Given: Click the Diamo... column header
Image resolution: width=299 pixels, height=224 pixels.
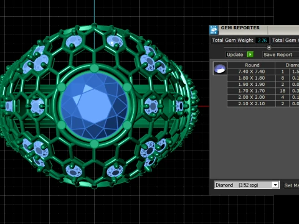Looking at the screenshot, I should tap(287, 65).
